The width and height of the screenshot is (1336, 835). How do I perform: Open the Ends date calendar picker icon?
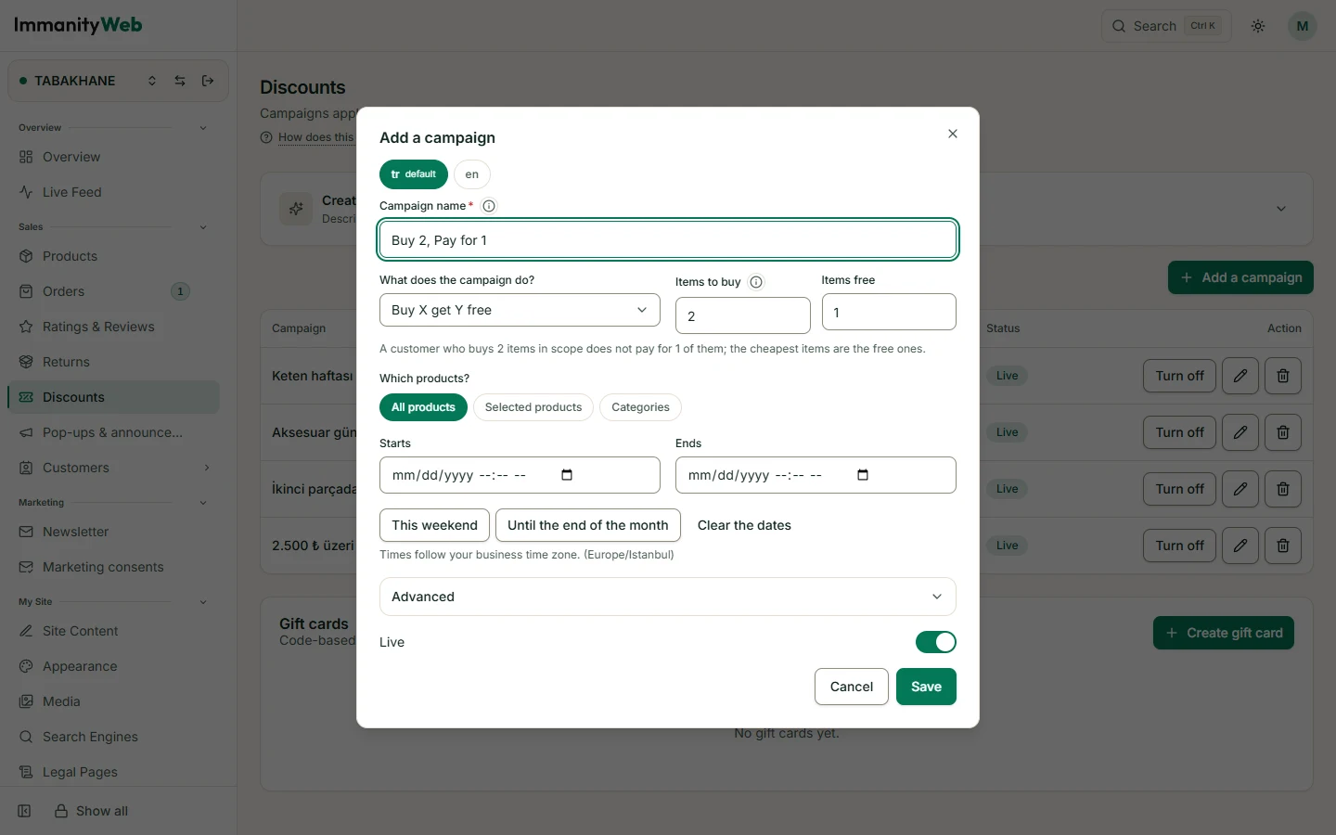[x=863, y=475]
